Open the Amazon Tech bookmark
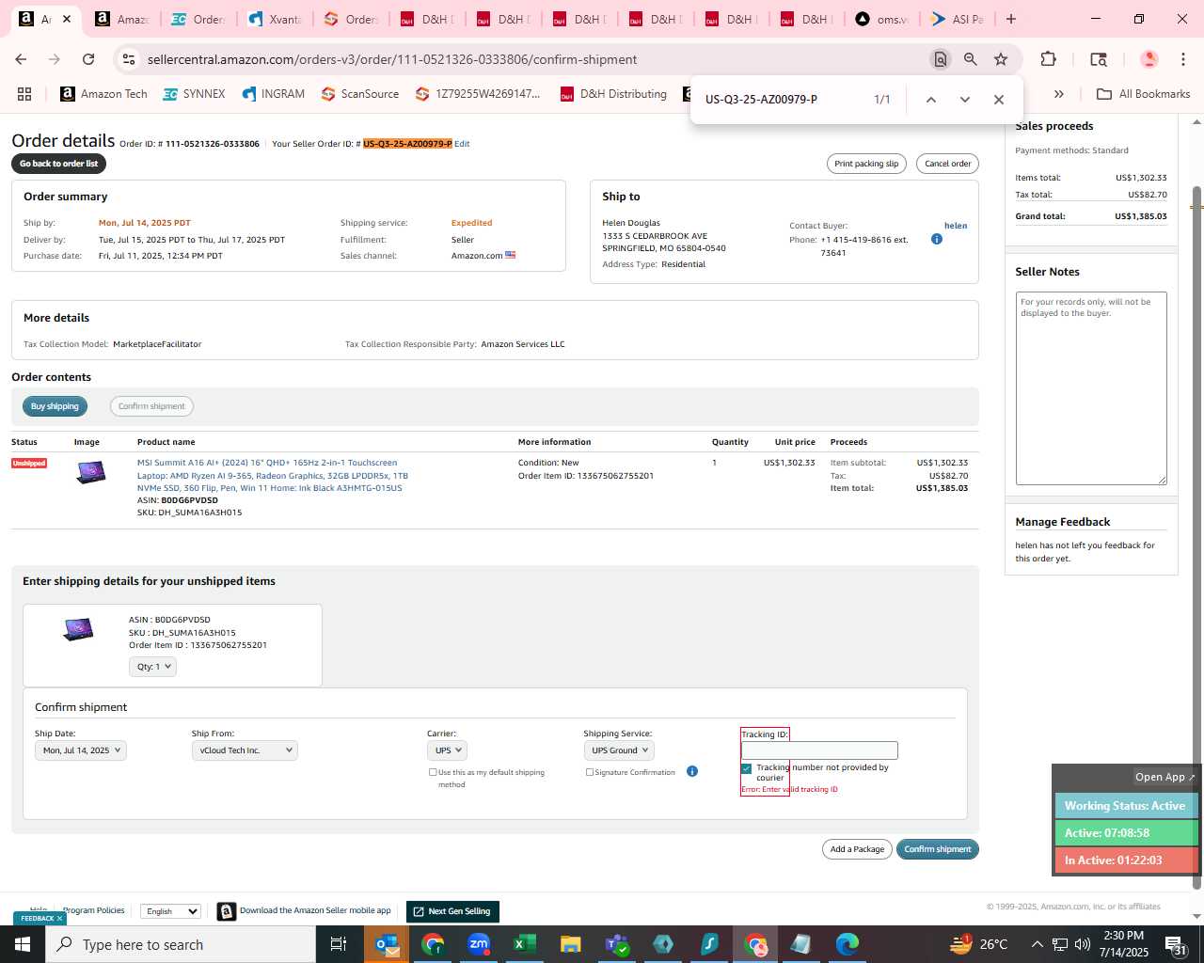 coord(103,94)
